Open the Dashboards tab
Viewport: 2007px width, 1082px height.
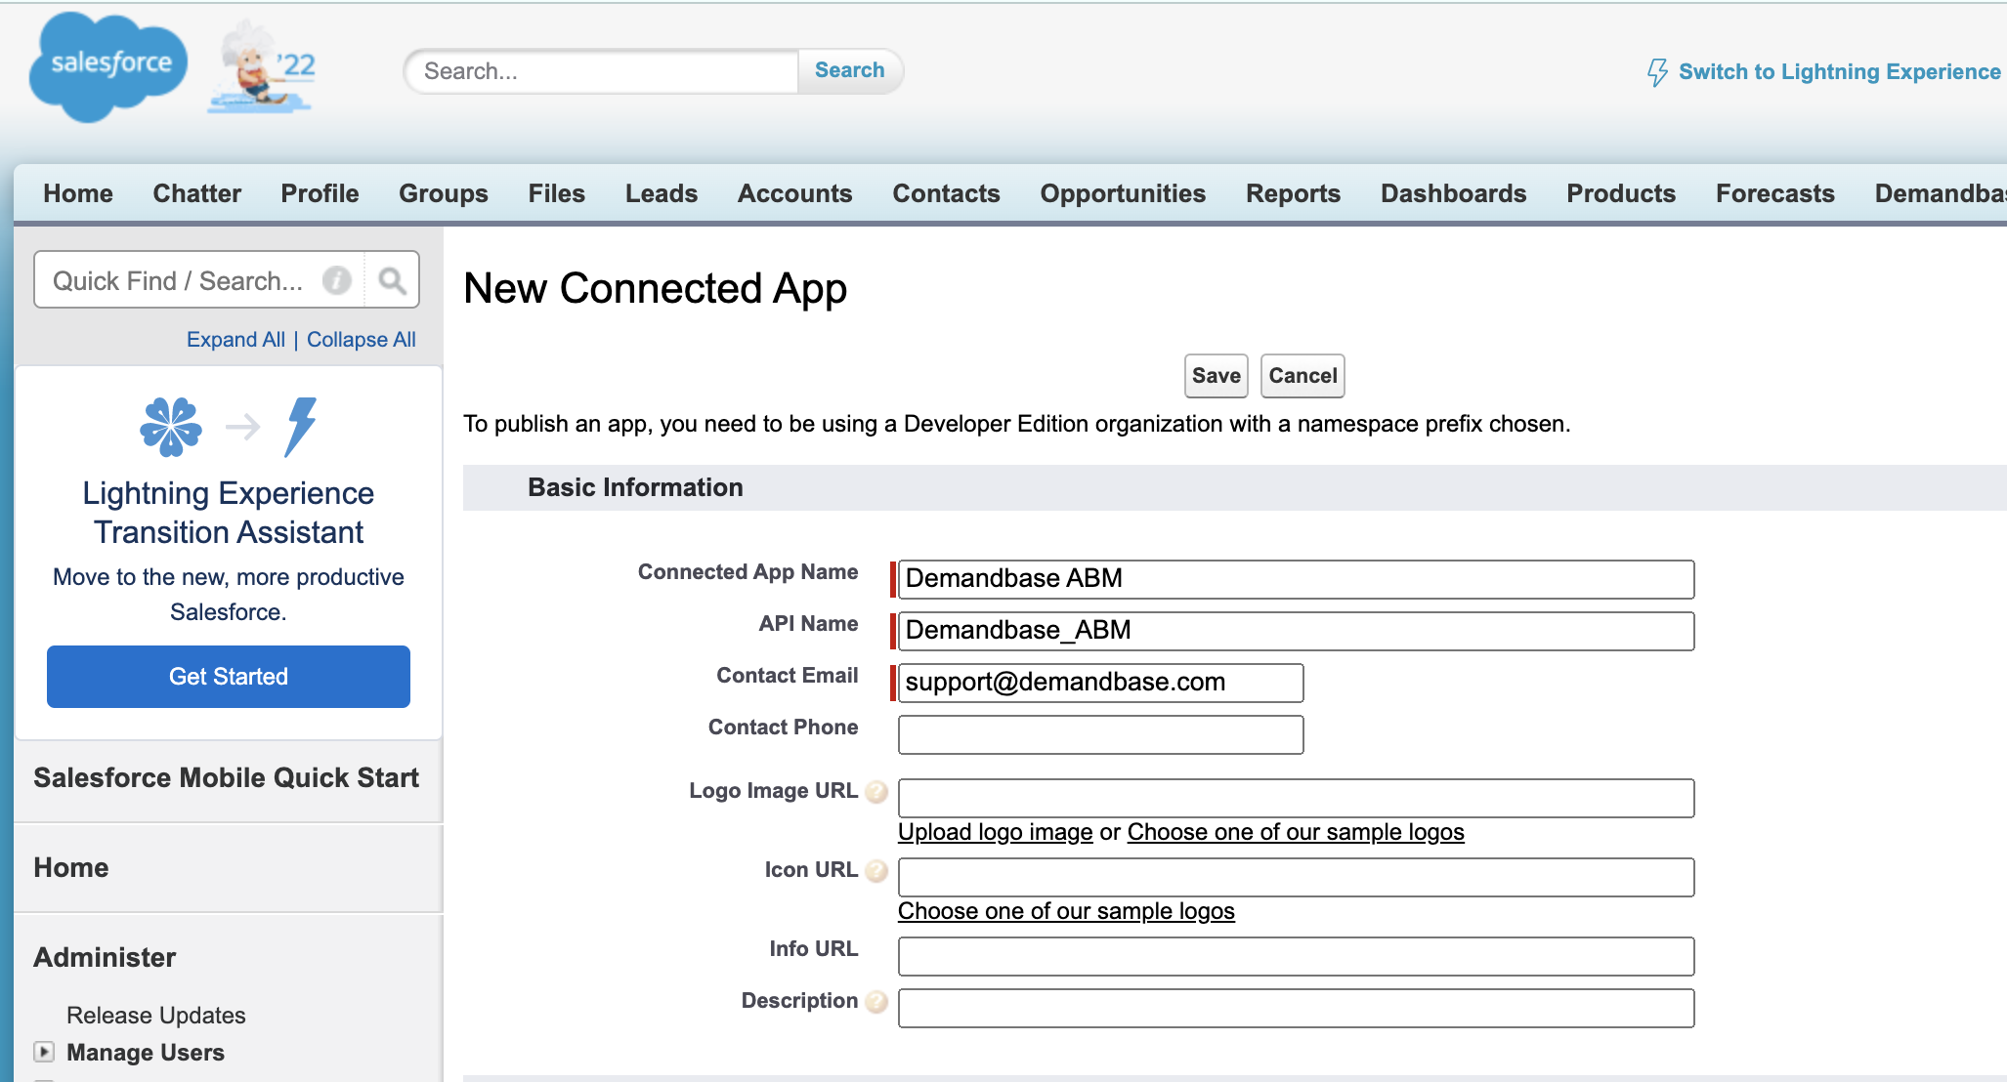pos(1453,193)
